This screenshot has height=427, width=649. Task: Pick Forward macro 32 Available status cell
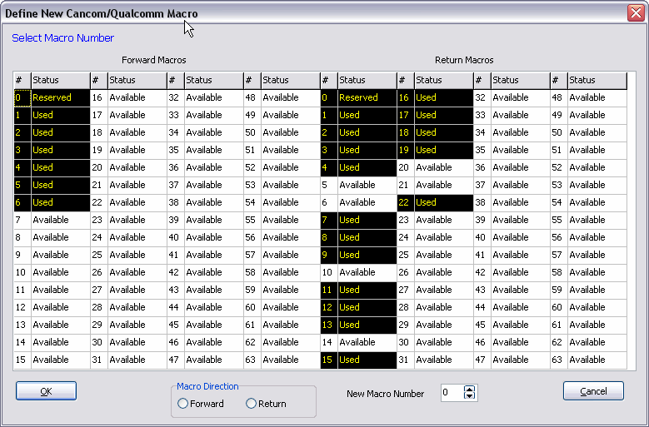click(x=212, y=97)
